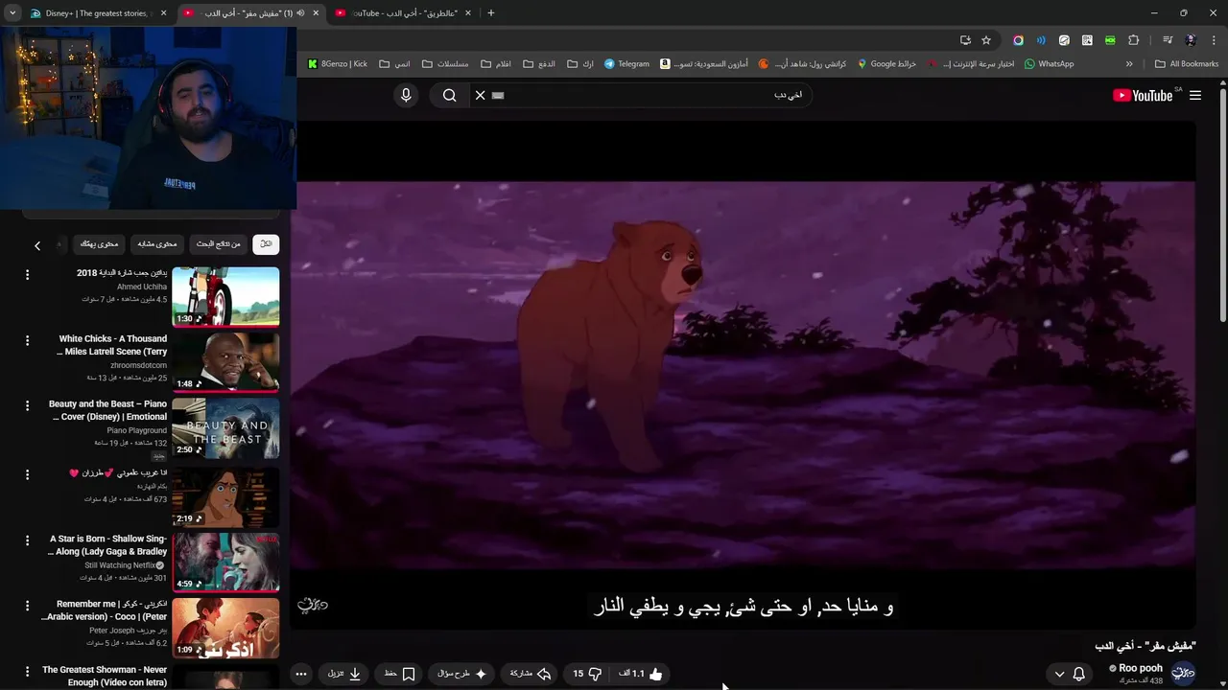
Task: Open more actions three-dot menu under video
Action: (301, 674)
